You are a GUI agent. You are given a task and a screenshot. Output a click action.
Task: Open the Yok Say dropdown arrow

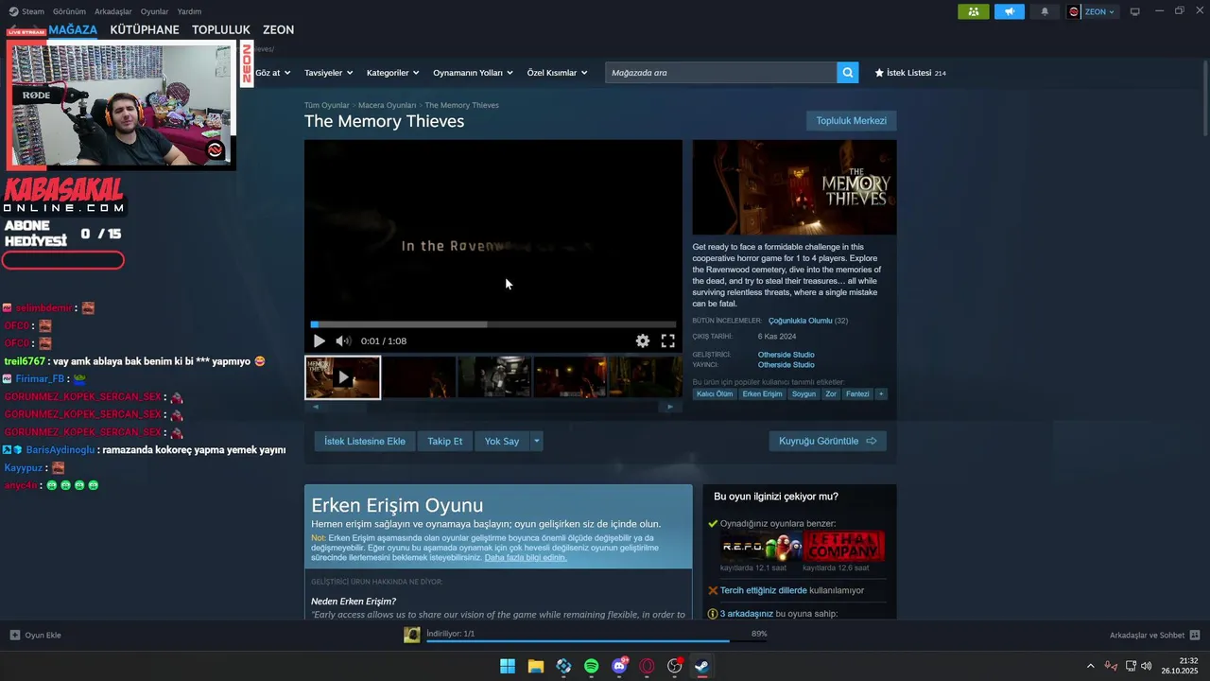[536, 441]
